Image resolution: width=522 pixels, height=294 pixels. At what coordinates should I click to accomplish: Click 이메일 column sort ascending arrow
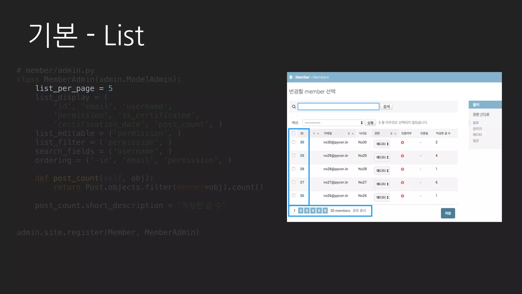(353, 133)
